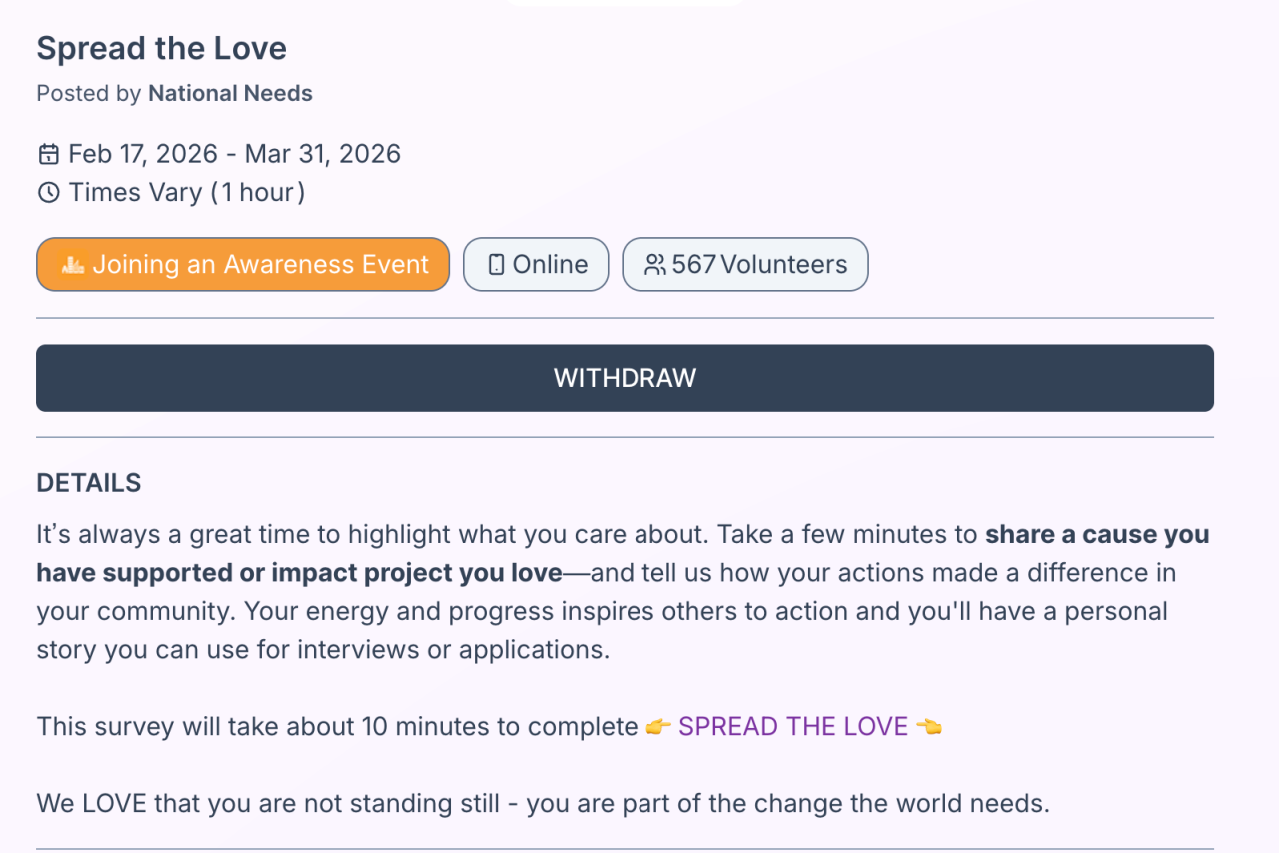Image resolution: width=1279 pixels, height=853 pixels.
Task: Click the "Feb 17, 2026 - Mar 31, 2026" date text
Action: (x=234, y=154)
